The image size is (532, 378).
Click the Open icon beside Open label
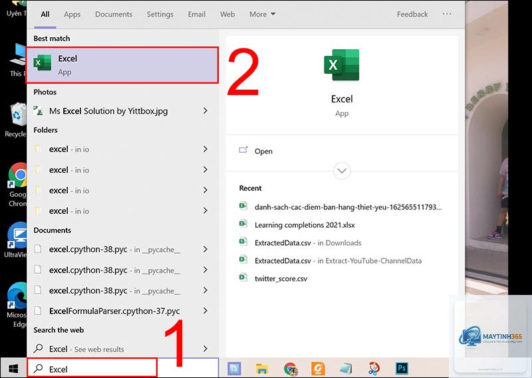click(243, 150)
